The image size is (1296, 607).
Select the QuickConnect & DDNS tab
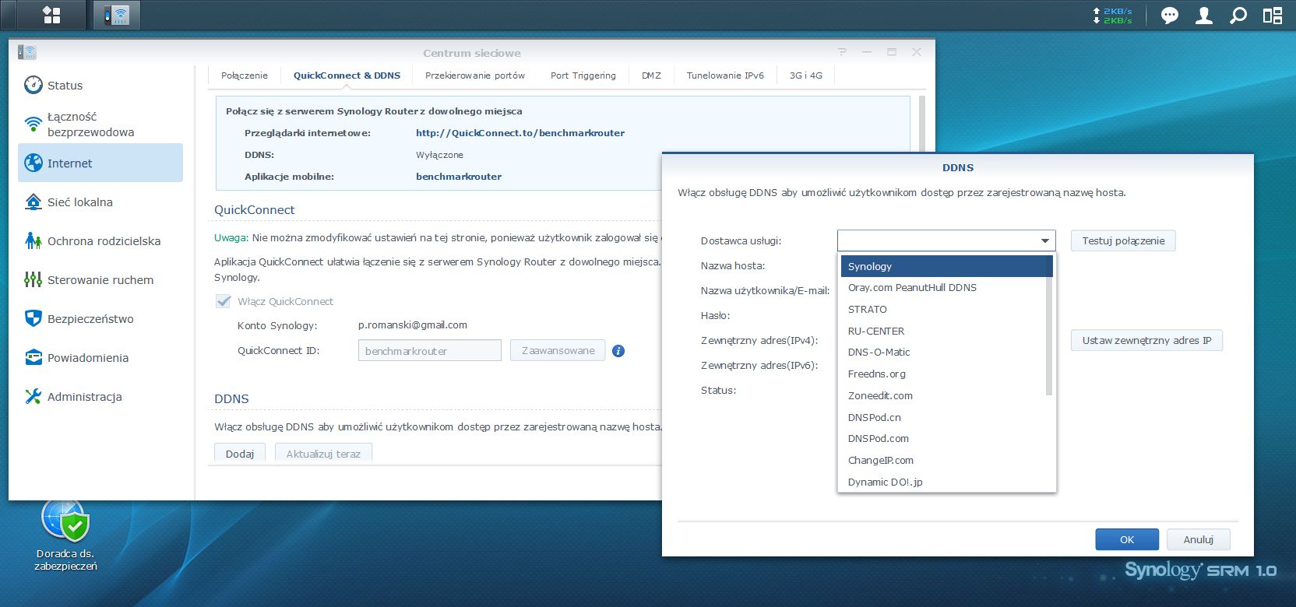pos(347,75)
